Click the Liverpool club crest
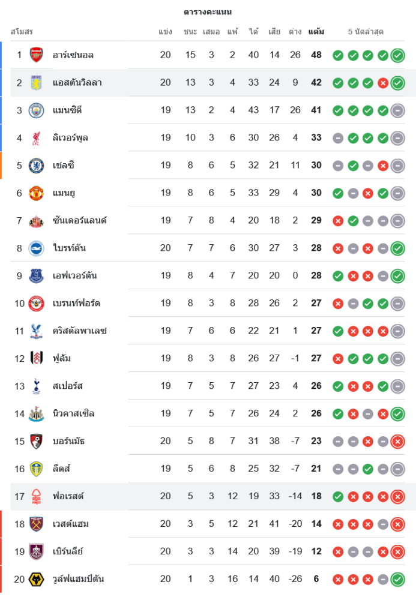The image size is (416, 600). click(37, 138)
